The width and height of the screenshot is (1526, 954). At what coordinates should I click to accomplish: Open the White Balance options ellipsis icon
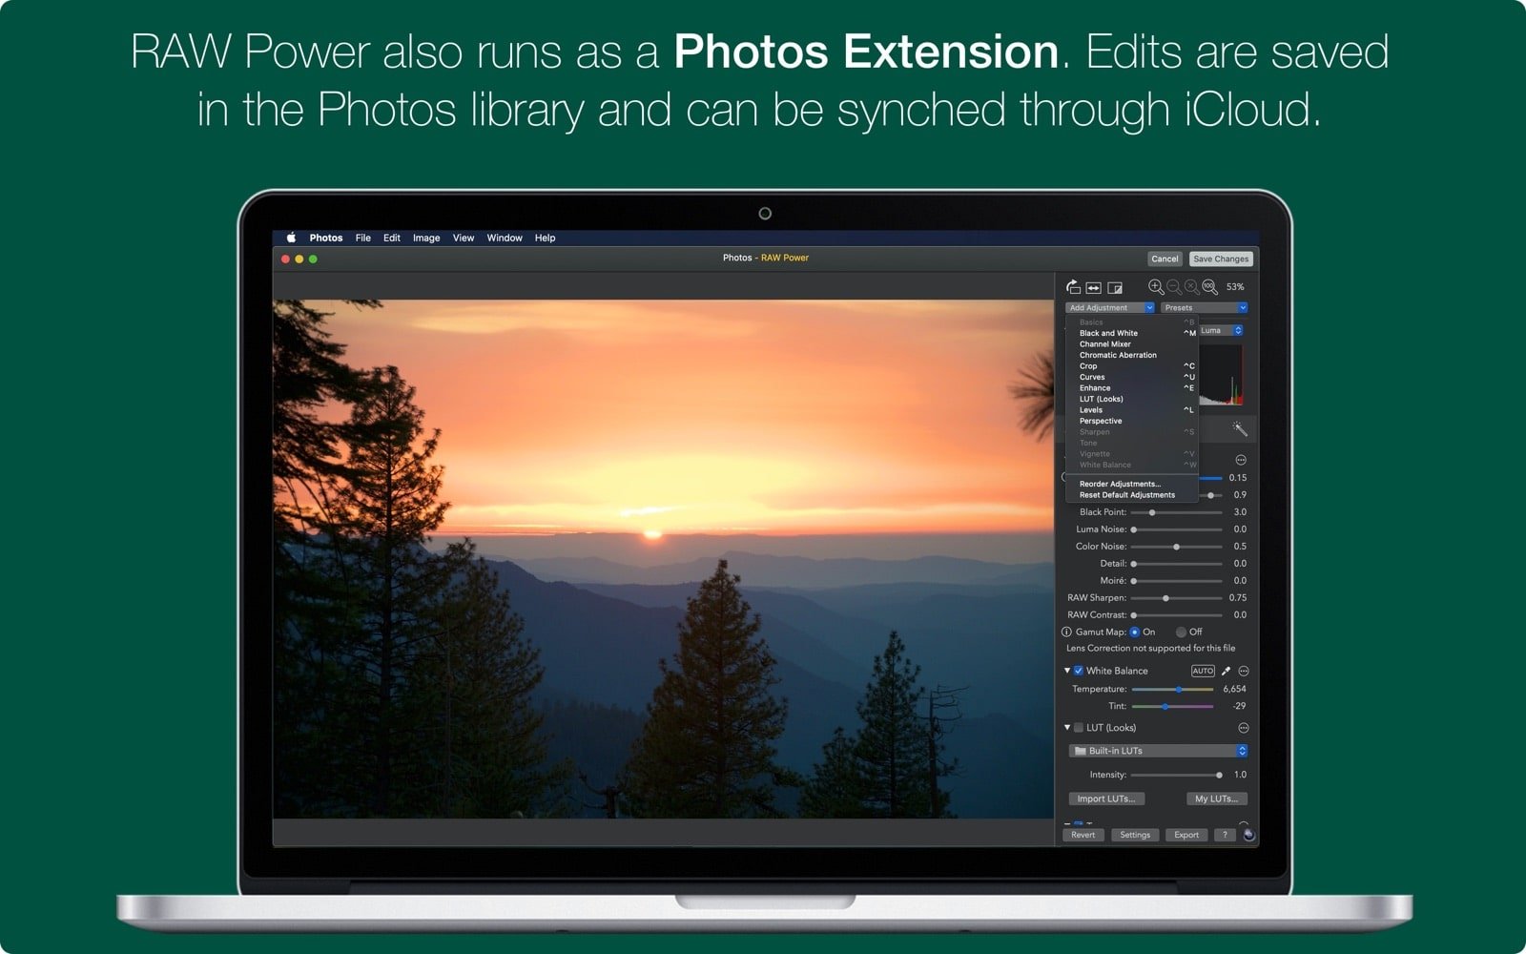click(x=1244, y=671)
